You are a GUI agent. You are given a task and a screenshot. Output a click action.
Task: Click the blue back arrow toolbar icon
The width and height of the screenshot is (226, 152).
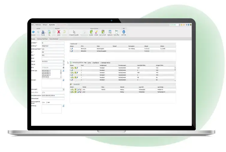33,32
